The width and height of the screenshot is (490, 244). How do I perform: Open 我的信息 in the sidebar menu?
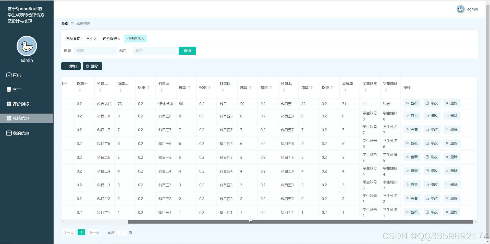(x=18, y=133)
